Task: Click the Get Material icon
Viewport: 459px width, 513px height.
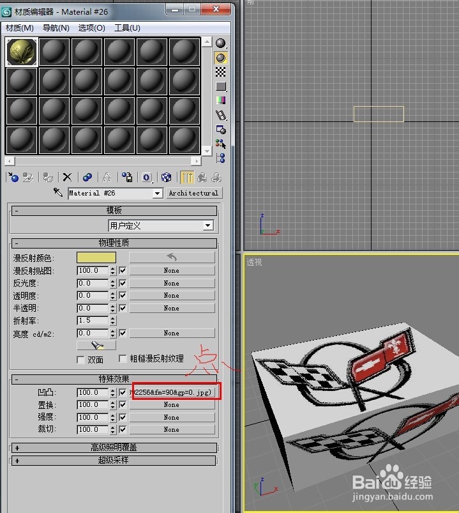Action: [x=13, y=178]
